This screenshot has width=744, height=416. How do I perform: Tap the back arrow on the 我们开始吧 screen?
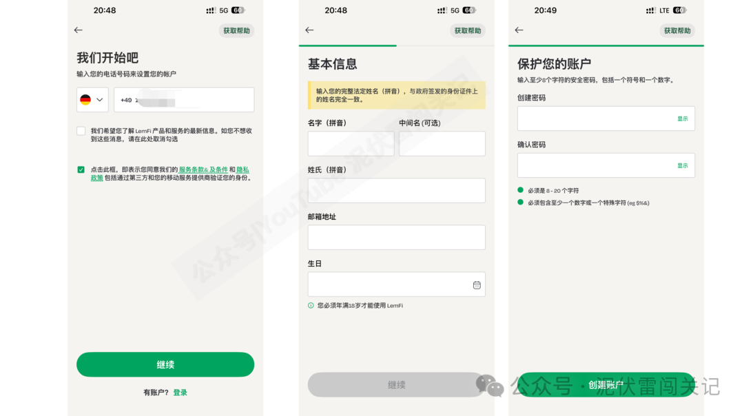click(x=78, y=30)
